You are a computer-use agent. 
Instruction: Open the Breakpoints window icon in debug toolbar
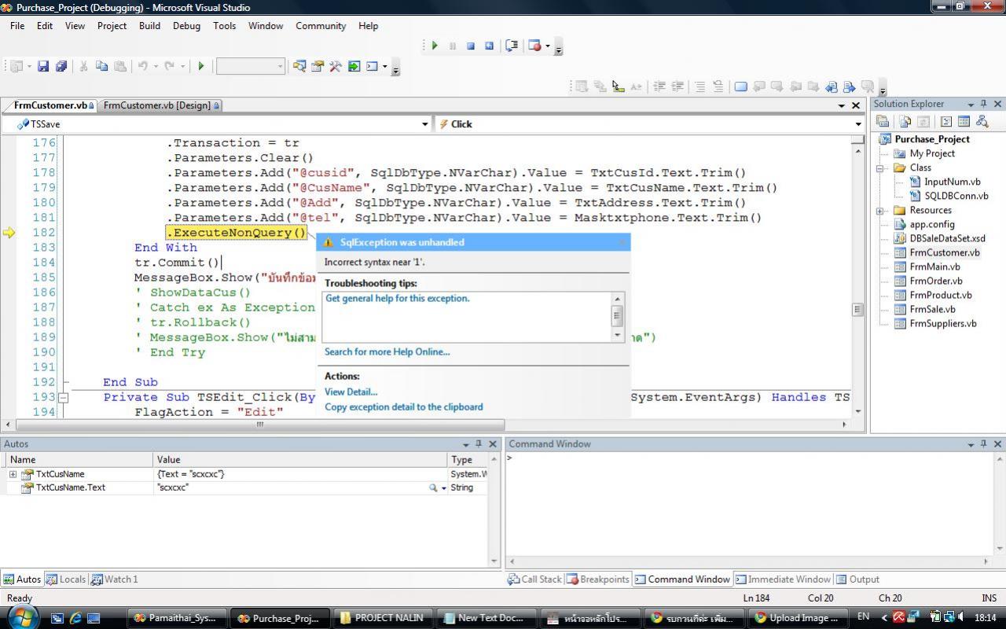click(x=535, y=46)
